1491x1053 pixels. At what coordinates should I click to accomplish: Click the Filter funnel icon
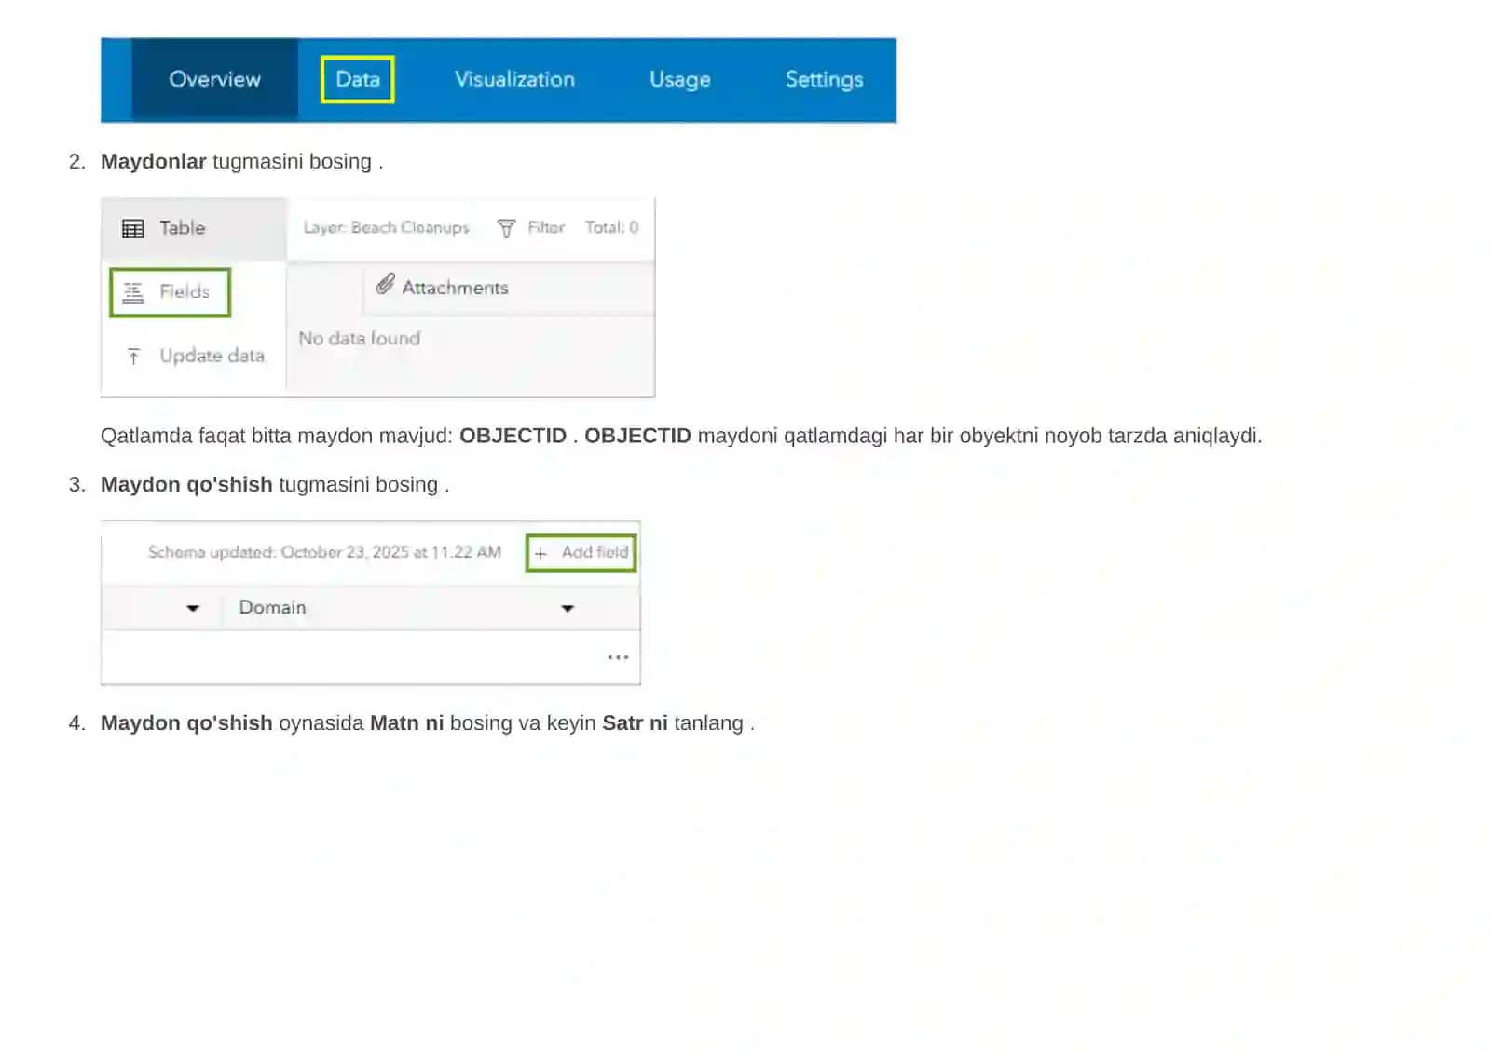pyautogui.click(x=506, y=228)
